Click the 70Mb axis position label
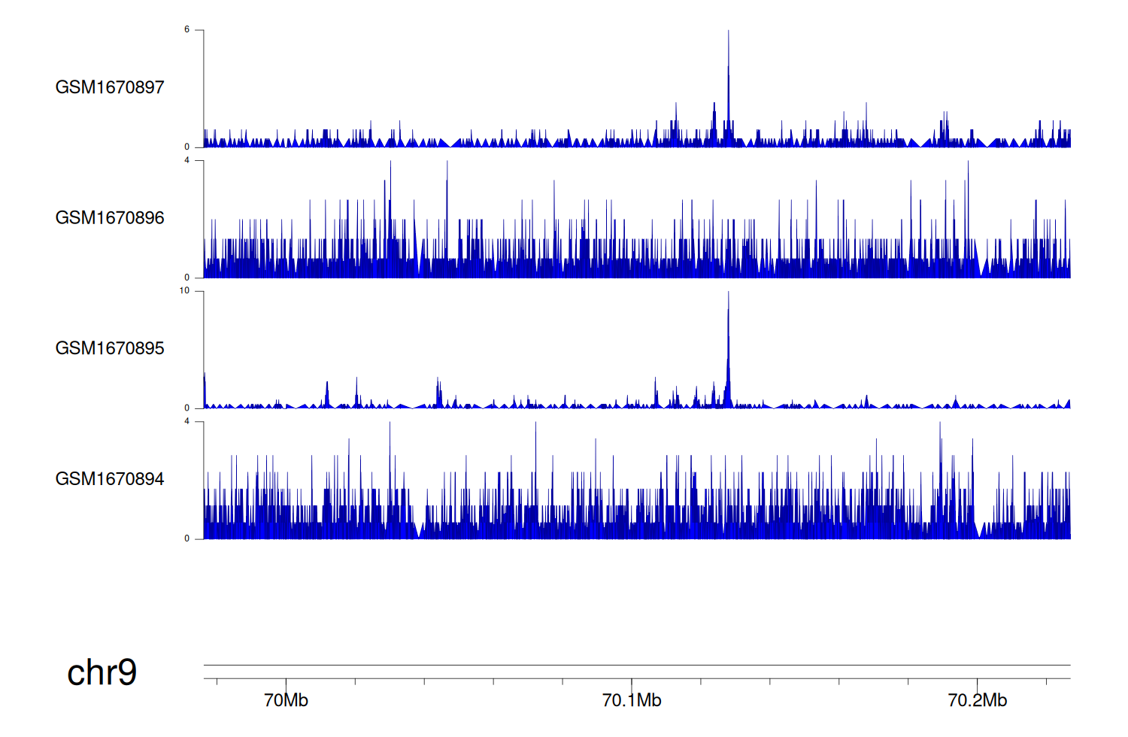The width and height of the screenshot is (1128, 737). [x=286, y=700]
